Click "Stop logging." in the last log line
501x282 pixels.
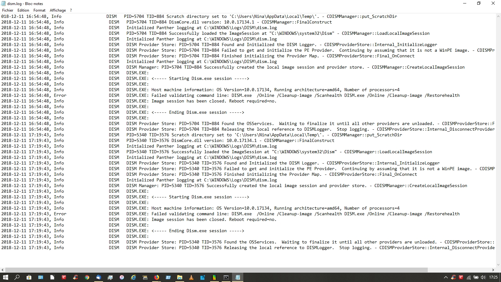click(356, 248)
